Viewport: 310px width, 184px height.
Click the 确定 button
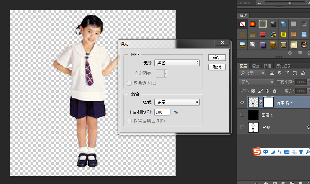[217, 58]
